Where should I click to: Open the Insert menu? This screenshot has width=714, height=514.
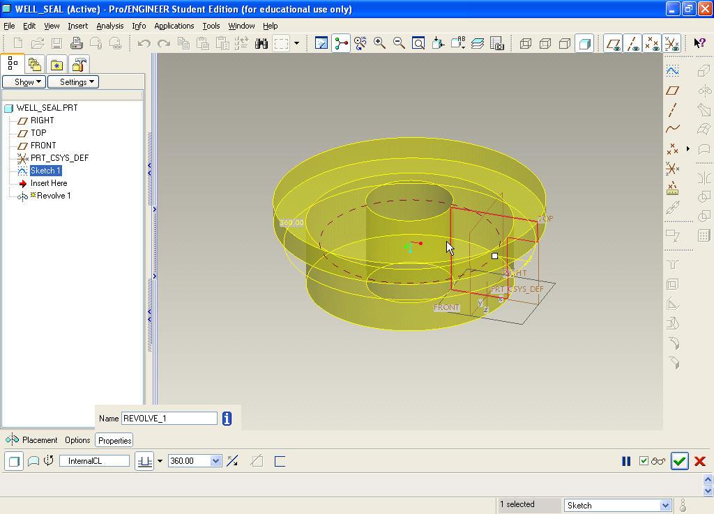click(78, 26)
